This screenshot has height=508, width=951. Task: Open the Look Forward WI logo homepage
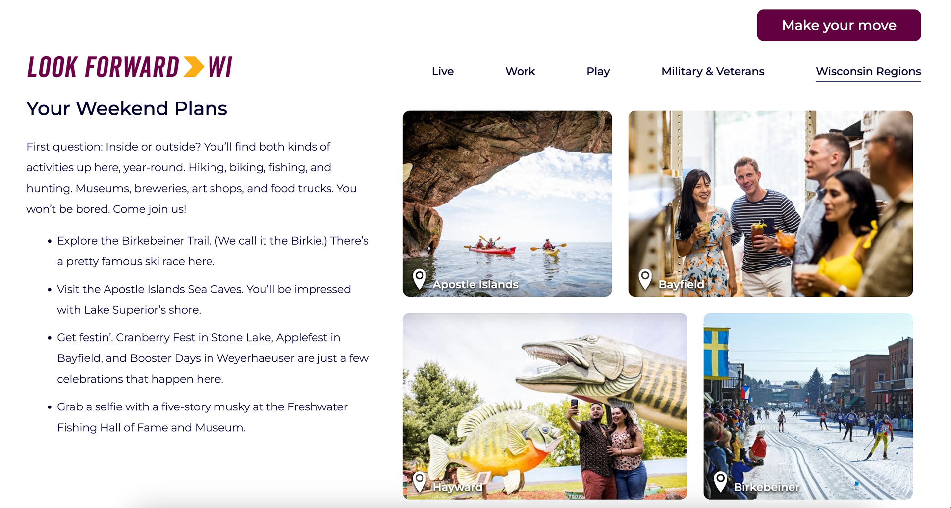[x=130, y=67]
